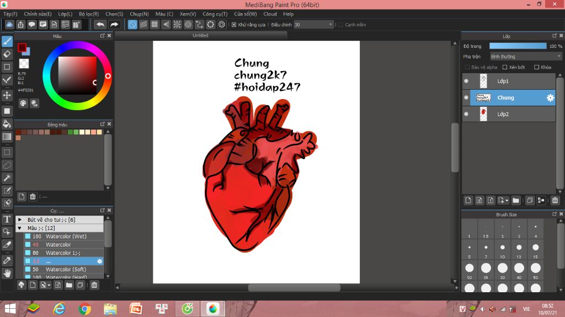565x317 pixels.
Task: Select the Hand tool
Action: [7, 274]
